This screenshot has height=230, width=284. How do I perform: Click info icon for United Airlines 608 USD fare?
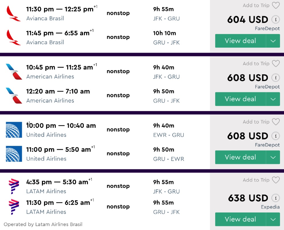[275, 136]
